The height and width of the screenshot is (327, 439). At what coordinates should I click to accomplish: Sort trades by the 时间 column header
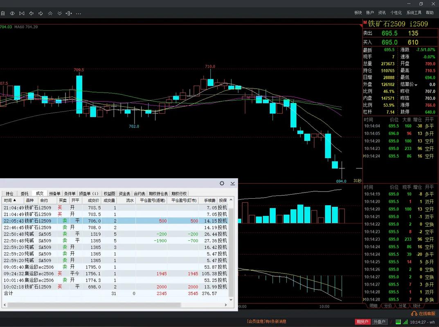(10, 200)
